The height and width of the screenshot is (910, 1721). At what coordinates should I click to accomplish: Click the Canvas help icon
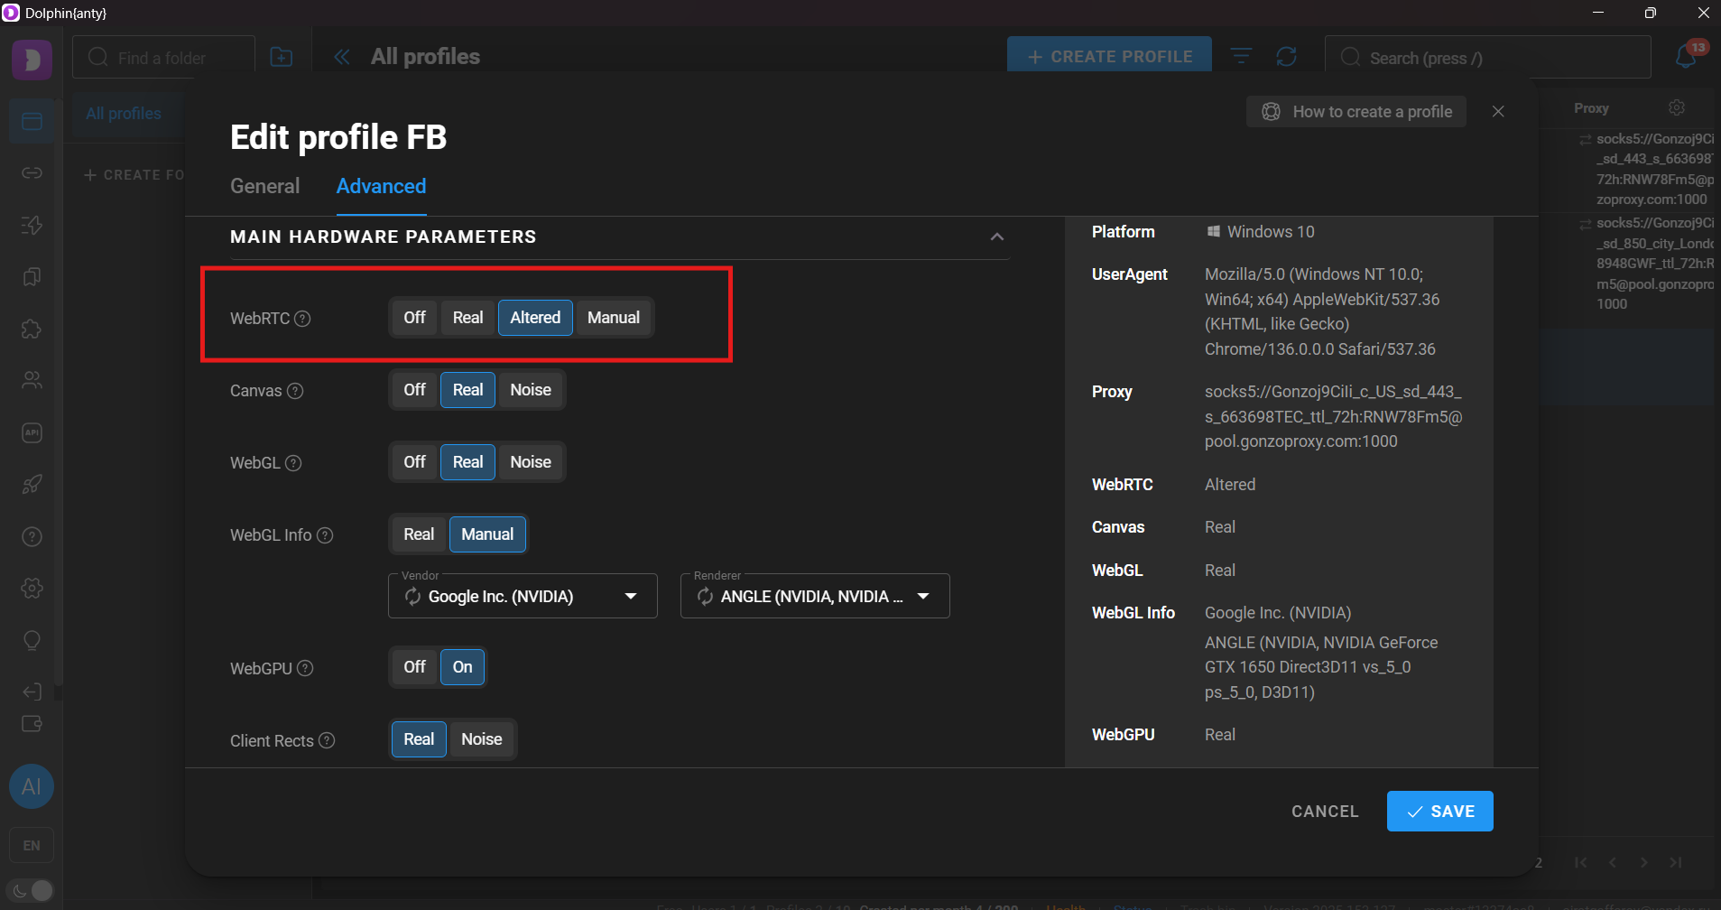295,391
